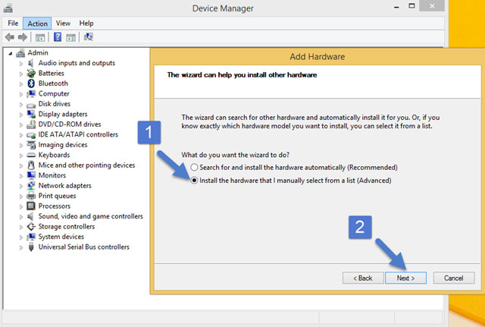Click the Universal Serial Bus controllers icon
Viewport: 485px width, 327px height.
(31, 247)
